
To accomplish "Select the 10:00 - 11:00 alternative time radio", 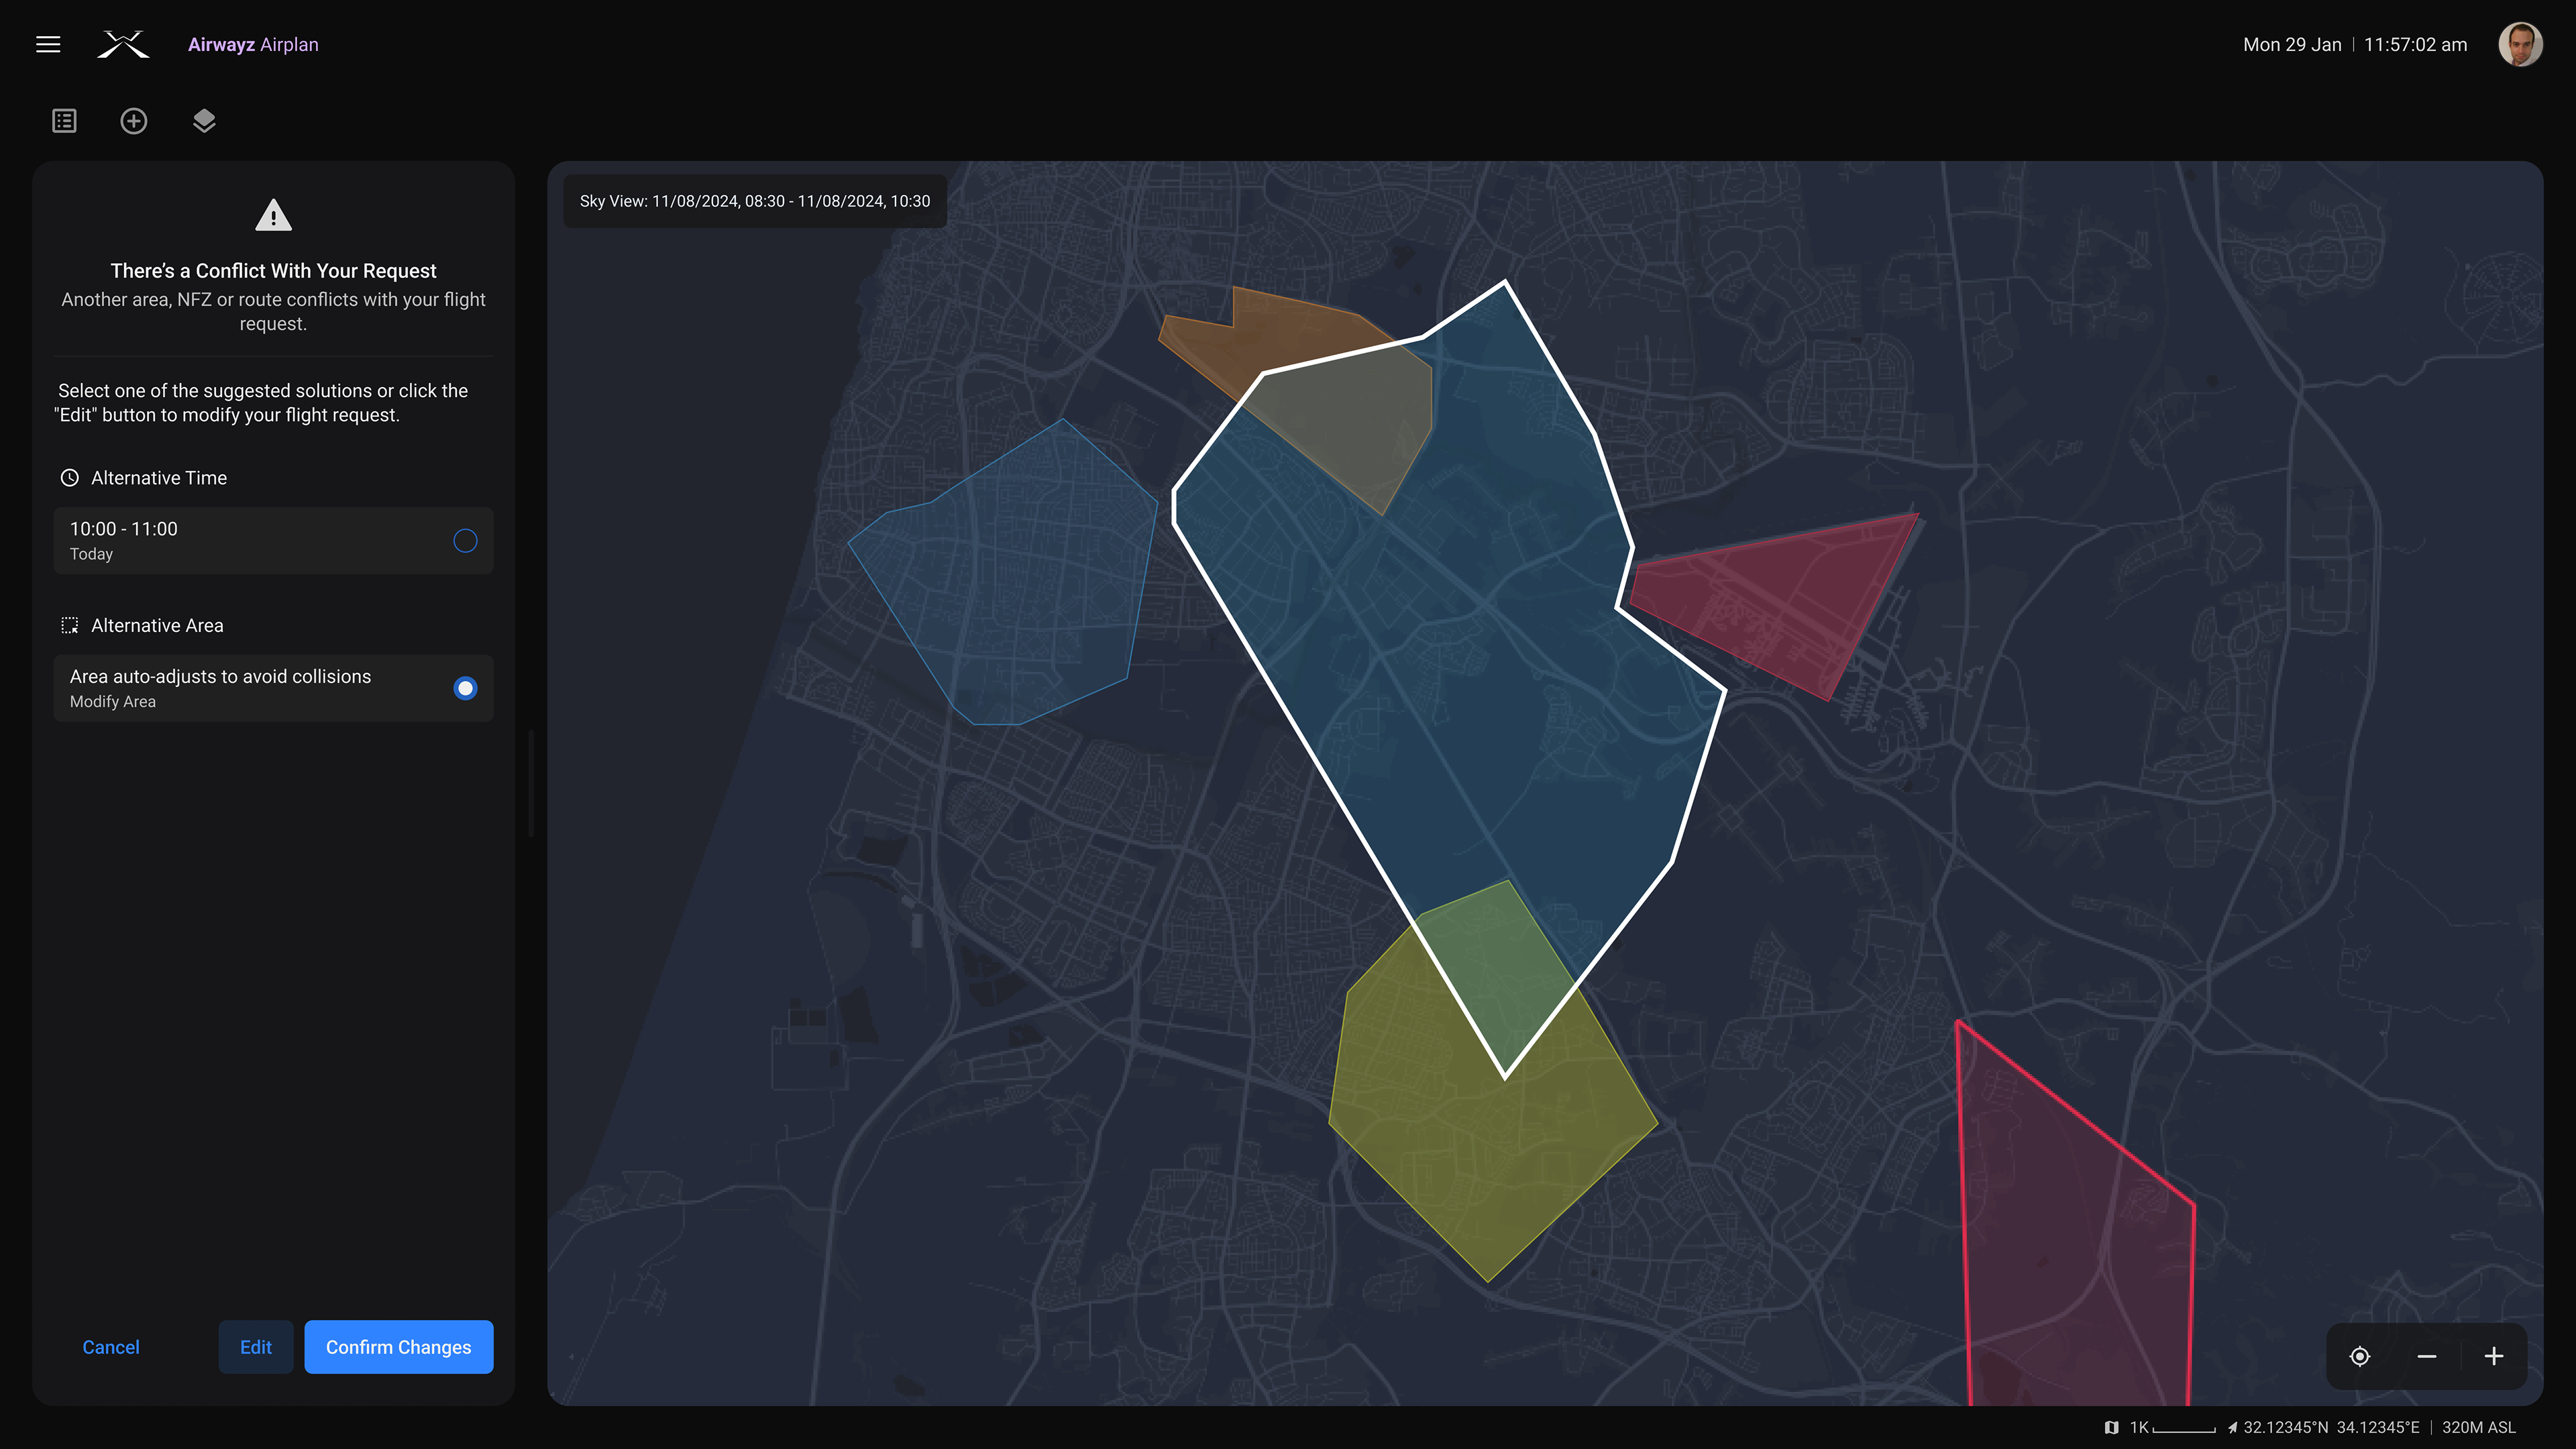I will pyautogui.click(x=465, y=541).
